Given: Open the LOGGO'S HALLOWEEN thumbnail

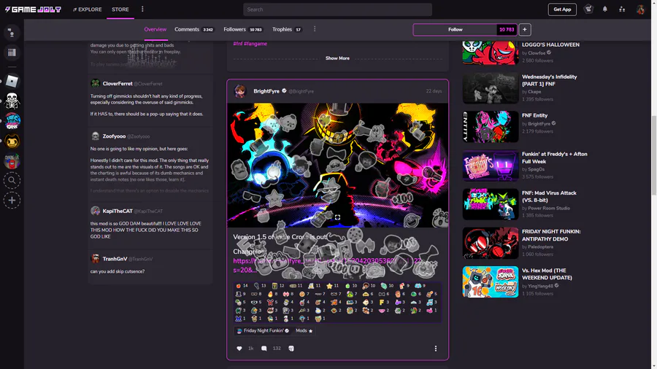Looking at the screenshot, I should pyautogui.click(x=491, y=53).
